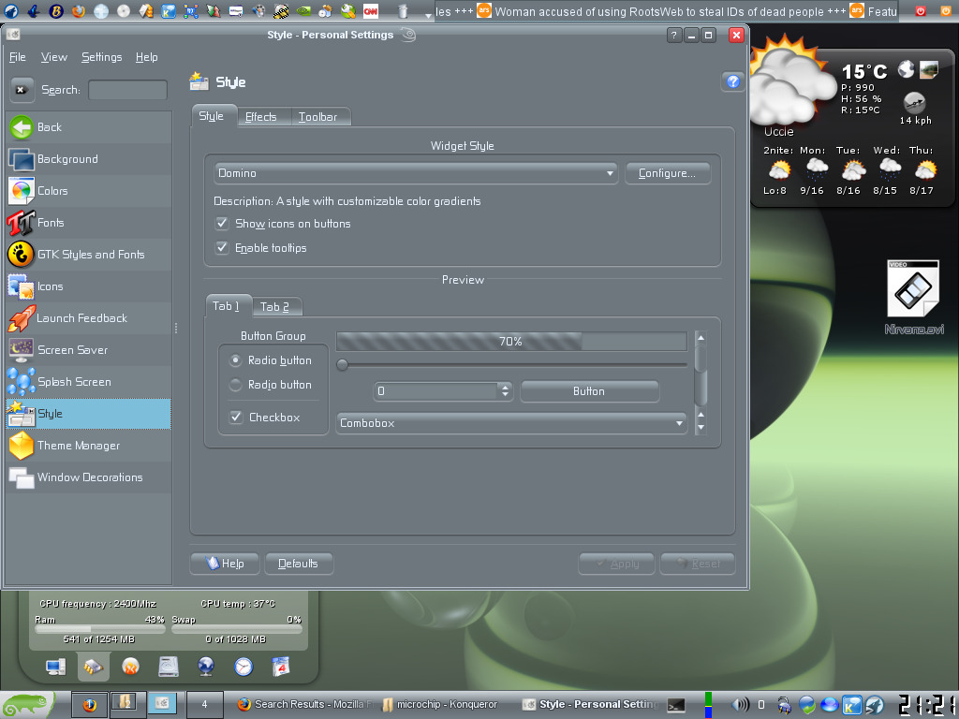
Task: Select the second Radio button in preview
Action: 235,385
